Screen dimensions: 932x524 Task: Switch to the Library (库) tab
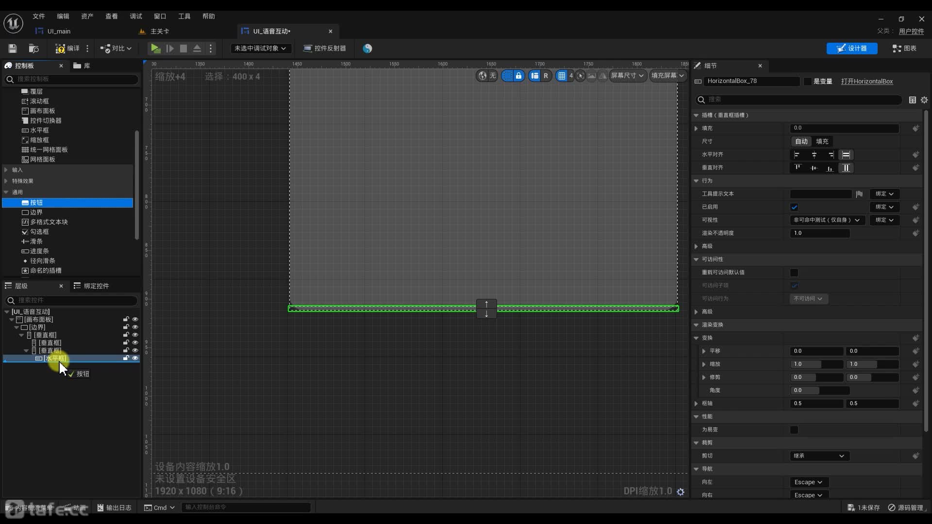coord(82,65)
